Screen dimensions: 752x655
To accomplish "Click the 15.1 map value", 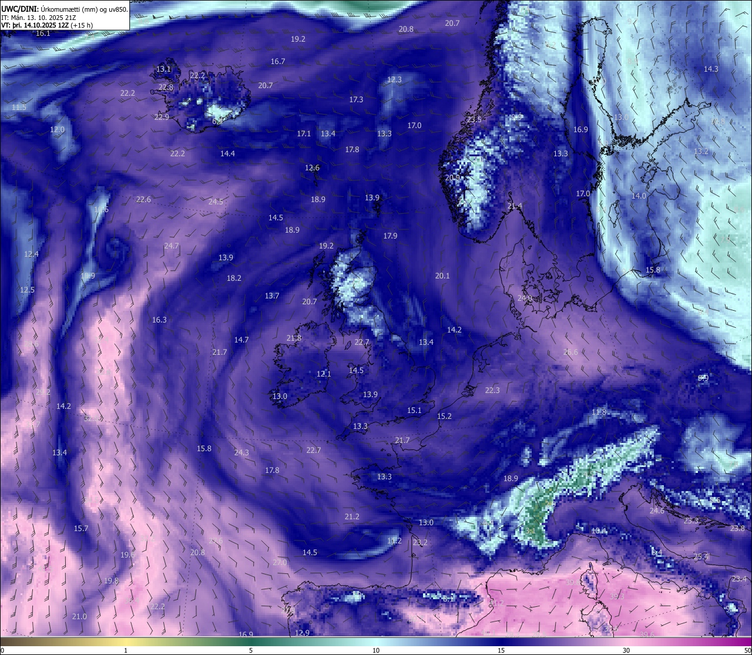I will point(414,411).
